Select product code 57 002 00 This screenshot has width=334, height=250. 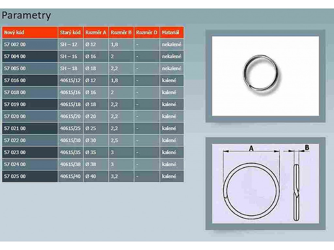pos(15,44)
